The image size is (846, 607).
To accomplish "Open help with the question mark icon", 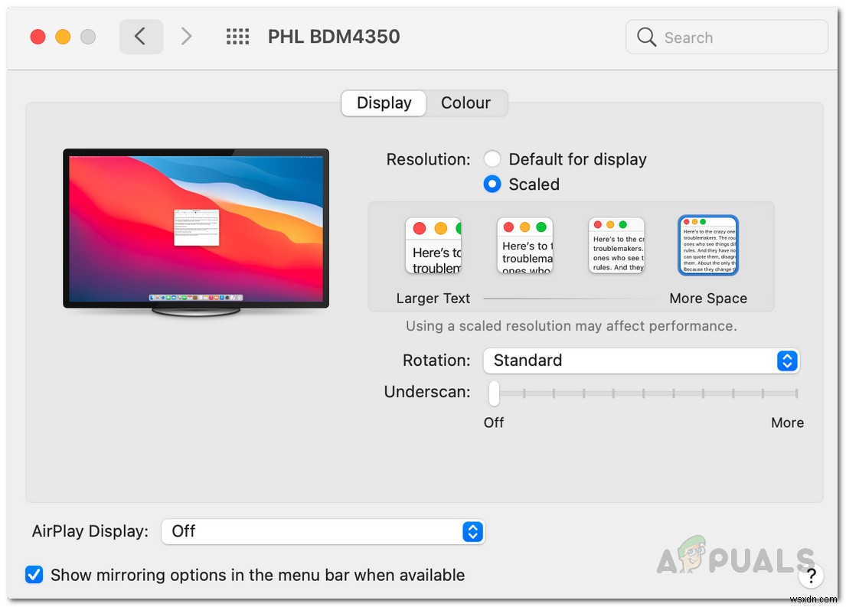I will pos(812,576).
